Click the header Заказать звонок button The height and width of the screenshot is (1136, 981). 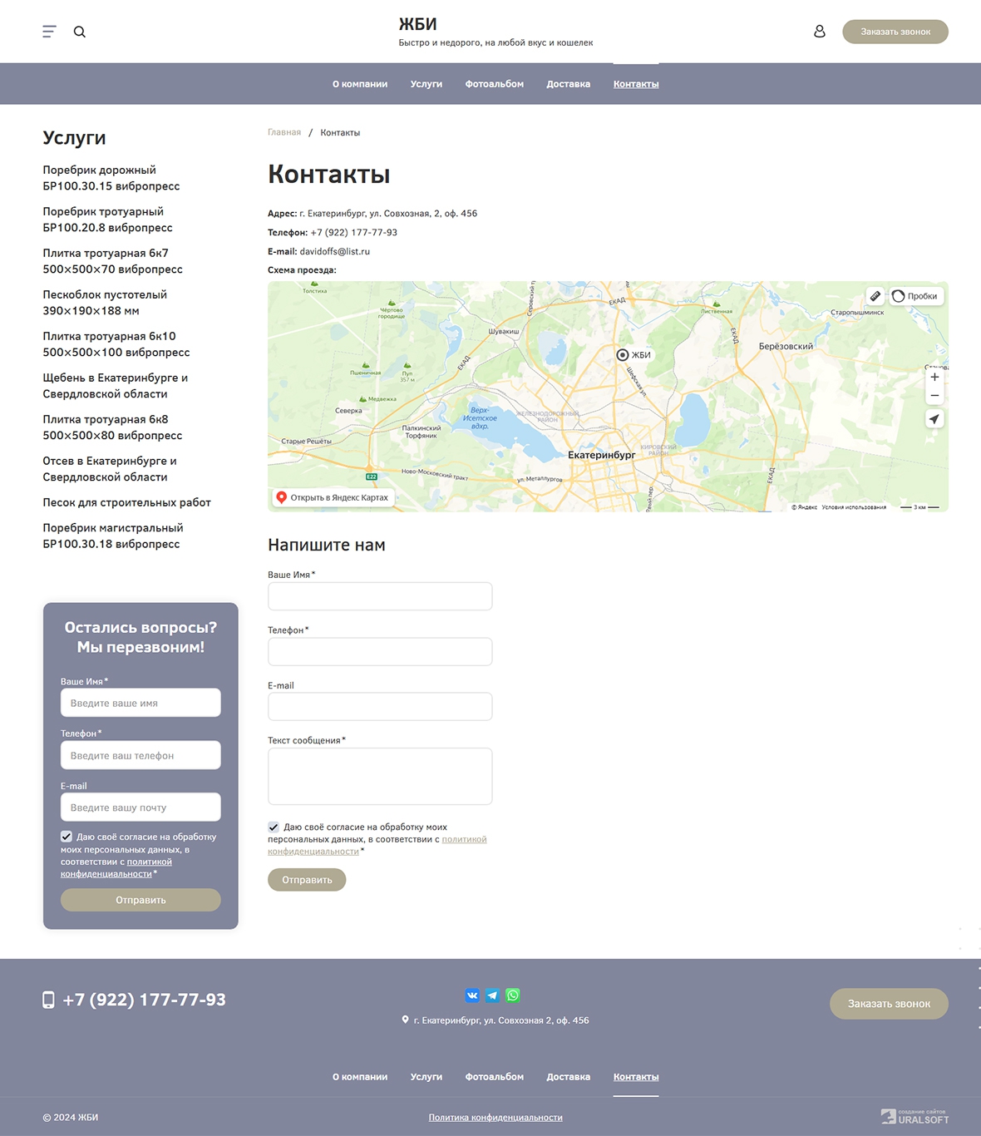895,32
